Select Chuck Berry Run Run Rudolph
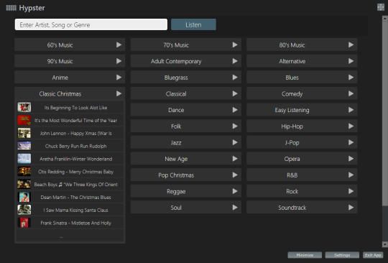Image resolution: width=388 pixels, height=263 pixels. click(75, 146)
